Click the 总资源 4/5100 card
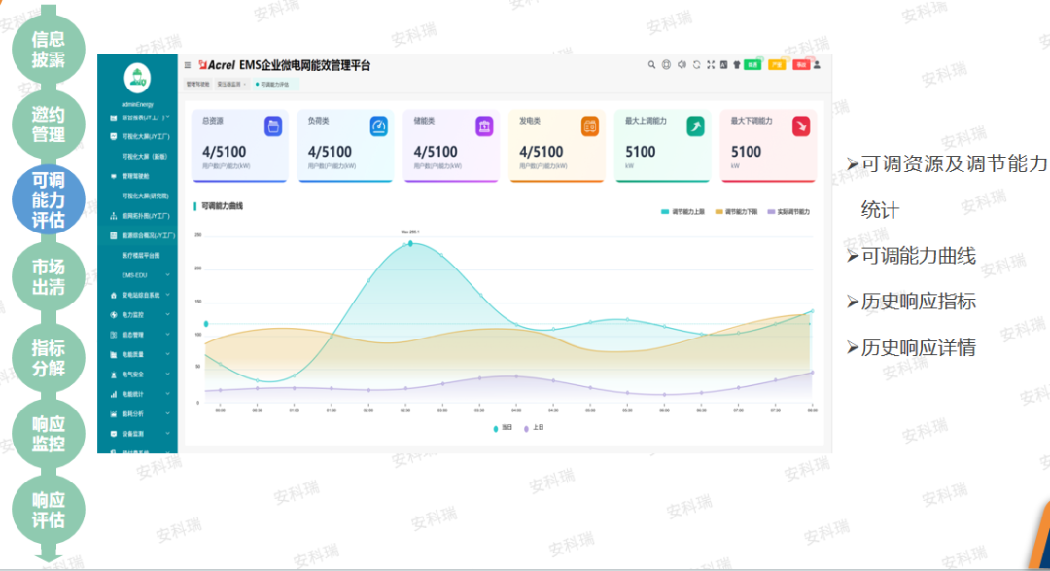1050x571 pixels. coord(240,145)
